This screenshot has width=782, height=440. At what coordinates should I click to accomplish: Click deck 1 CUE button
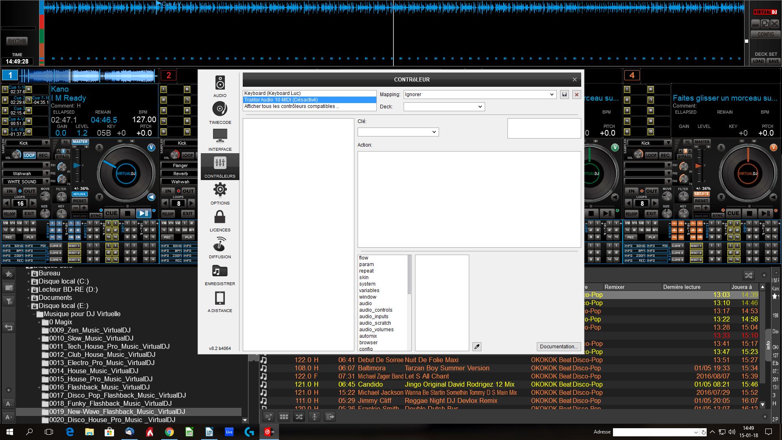111,213
